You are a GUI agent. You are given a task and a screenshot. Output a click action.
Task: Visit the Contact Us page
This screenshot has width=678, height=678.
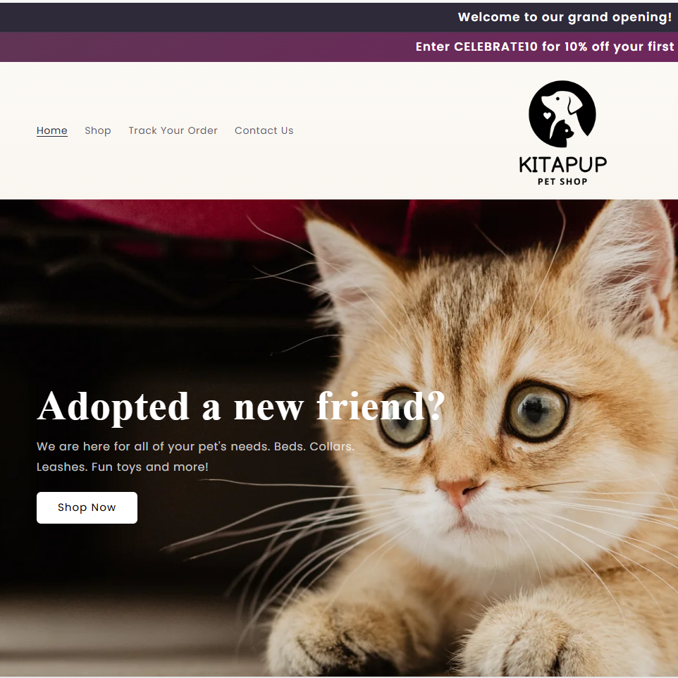click(264, 130)
